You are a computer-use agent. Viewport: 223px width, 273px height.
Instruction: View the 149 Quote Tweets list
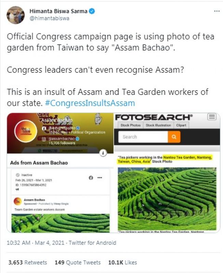78,262
